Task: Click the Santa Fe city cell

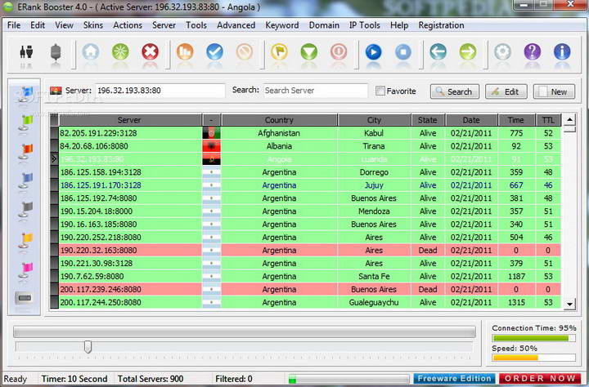Action: tap(374, 277)
